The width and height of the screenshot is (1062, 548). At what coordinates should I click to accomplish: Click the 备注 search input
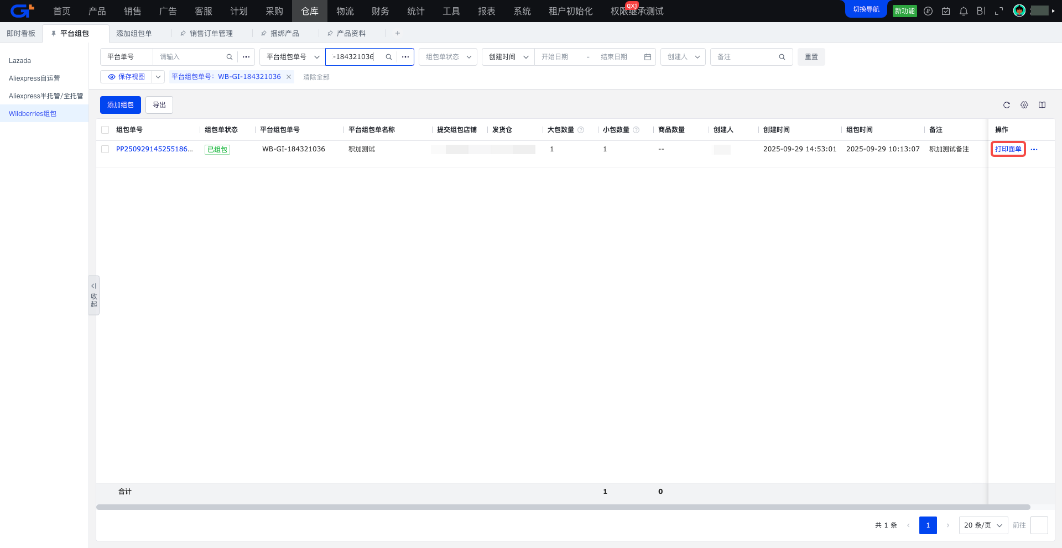(746, 57)
